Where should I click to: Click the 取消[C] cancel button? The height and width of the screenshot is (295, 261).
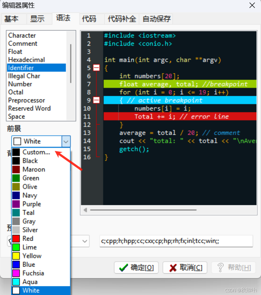[185, 268]
